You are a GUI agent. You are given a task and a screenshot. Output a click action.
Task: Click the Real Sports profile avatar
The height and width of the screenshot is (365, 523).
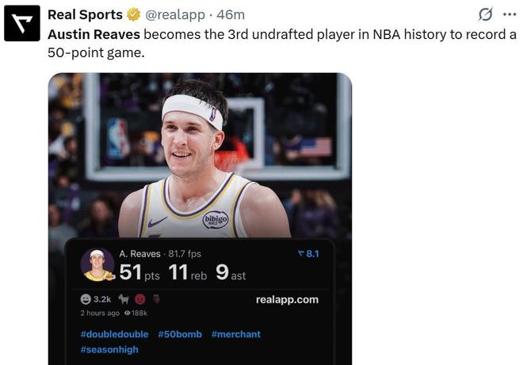tap(21, 23)
